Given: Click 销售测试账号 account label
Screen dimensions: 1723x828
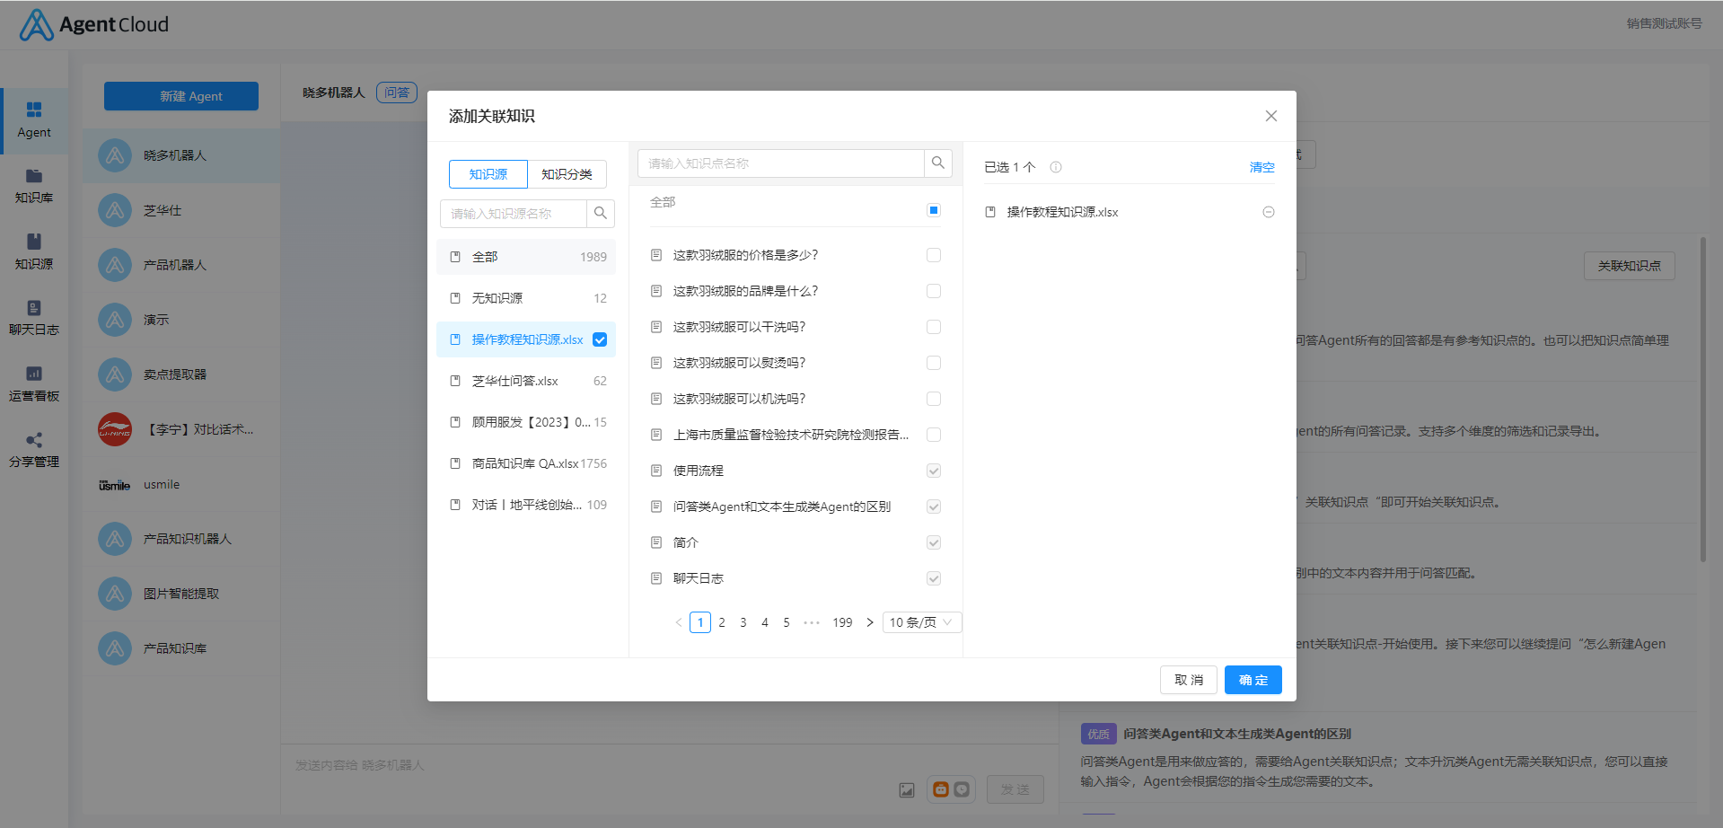Looking at the screenshot, I should click(1664, 23).
